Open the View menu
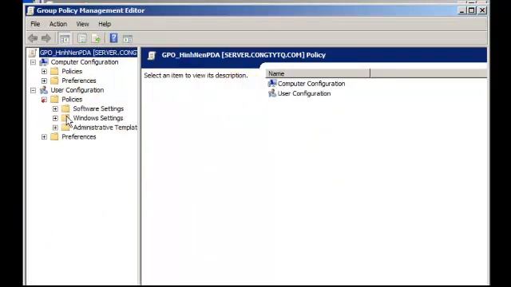Image resolution: width=511 pixels, height=287 pixels. [82, 24]
